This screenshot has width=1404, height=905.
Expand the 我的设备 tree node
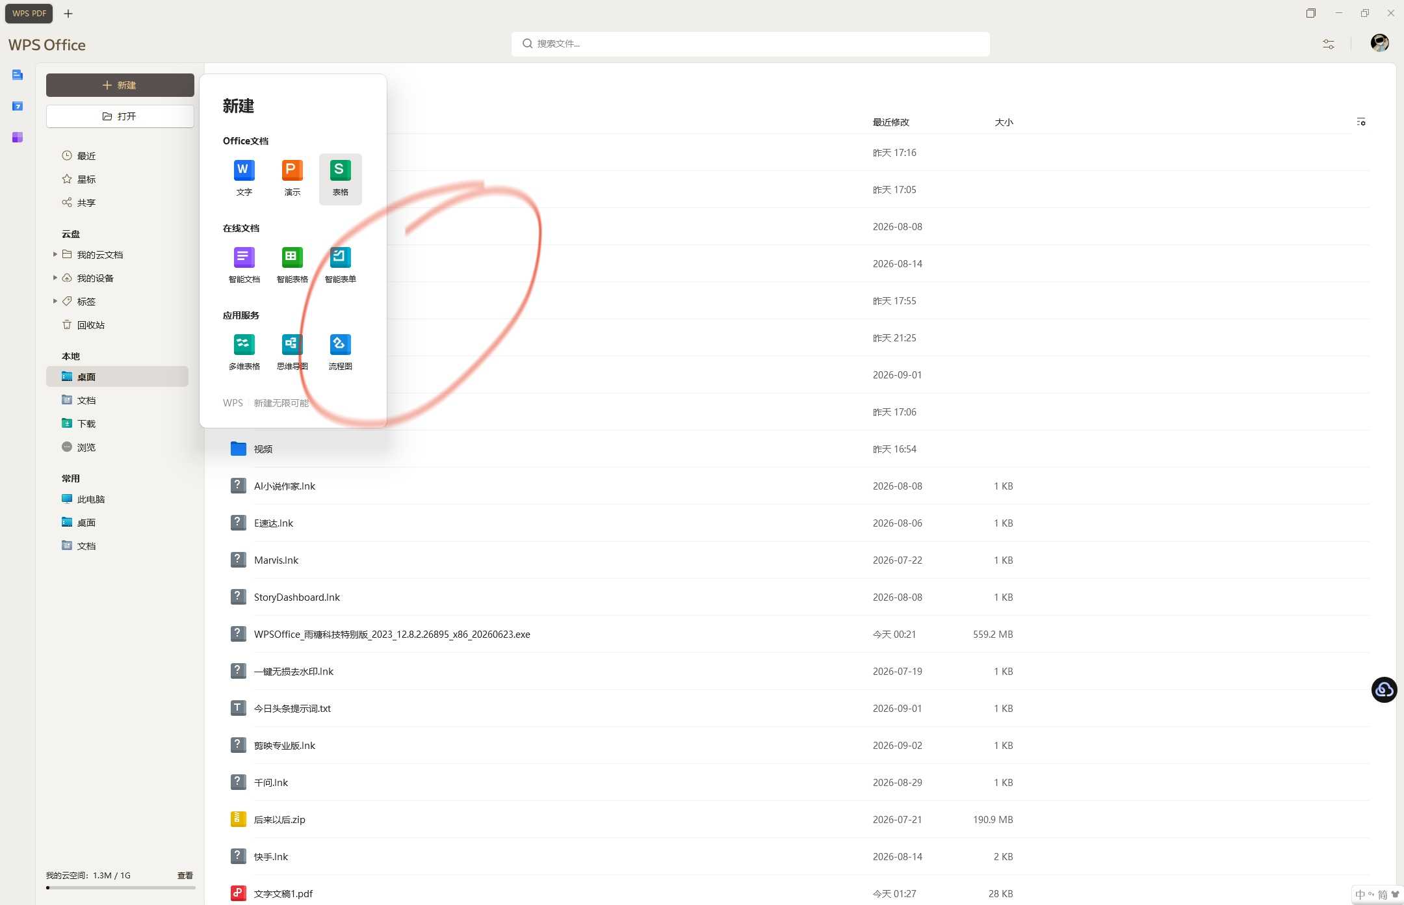(55, 278)
